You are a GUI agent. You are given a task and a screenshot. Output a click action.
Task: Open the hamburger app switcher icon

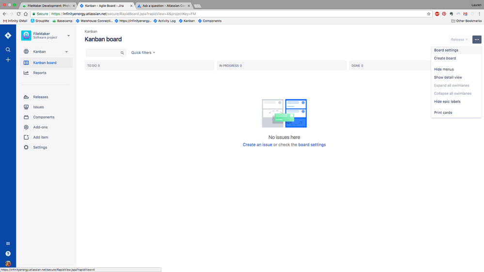(x=8, y=243)
